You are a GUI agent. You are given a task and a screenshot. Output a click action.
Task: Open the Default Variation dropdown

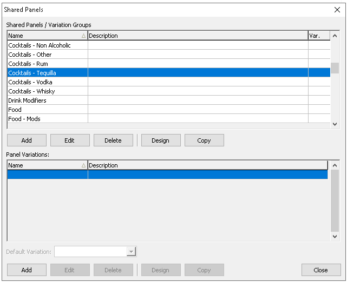(x=130, y=252)
